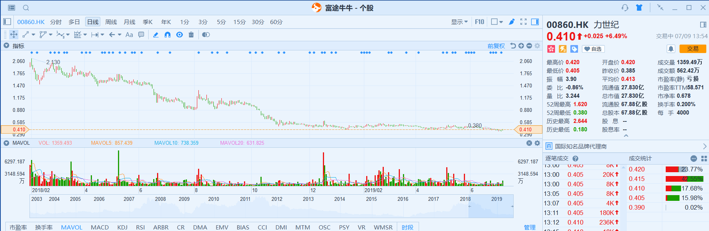Toggle the left sidebar panel
Viewport: 709px width, 231px height.
click(x=7, y=22)
